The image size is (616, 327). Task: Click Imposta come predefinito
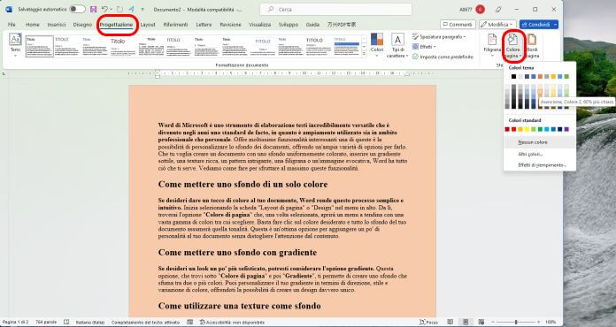pos(443,57)
